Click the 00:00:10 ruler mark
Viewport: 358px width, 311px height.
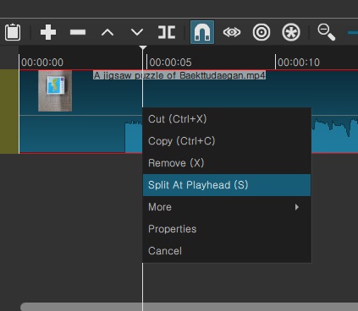tap(299, 63)
